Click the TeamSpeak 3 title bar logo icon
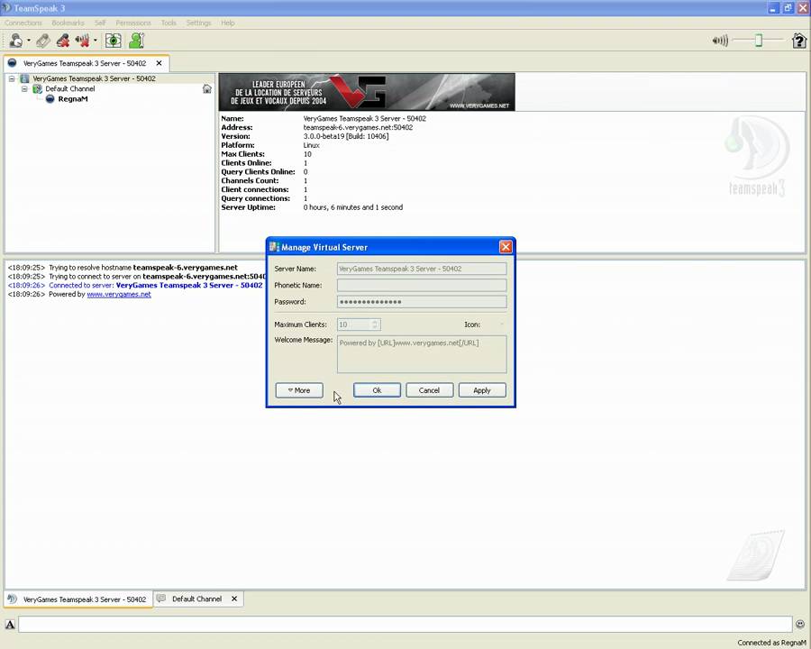811x649 pixels. pos(6,8)
